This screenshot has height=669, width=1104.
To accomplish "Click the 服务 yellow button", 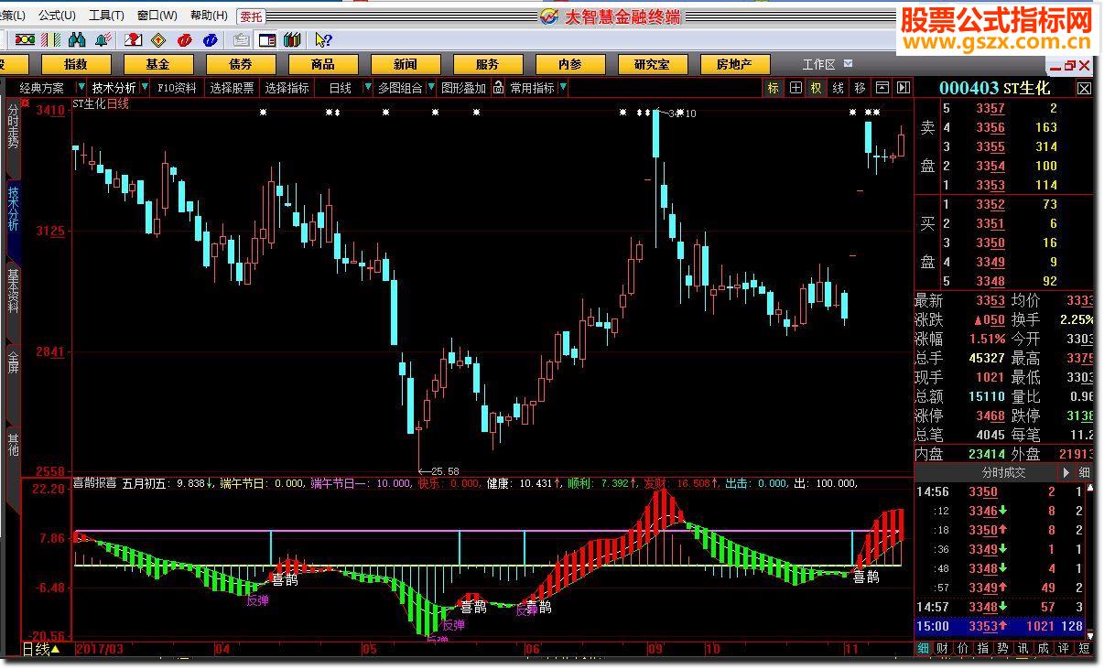I will coord(488,64).
